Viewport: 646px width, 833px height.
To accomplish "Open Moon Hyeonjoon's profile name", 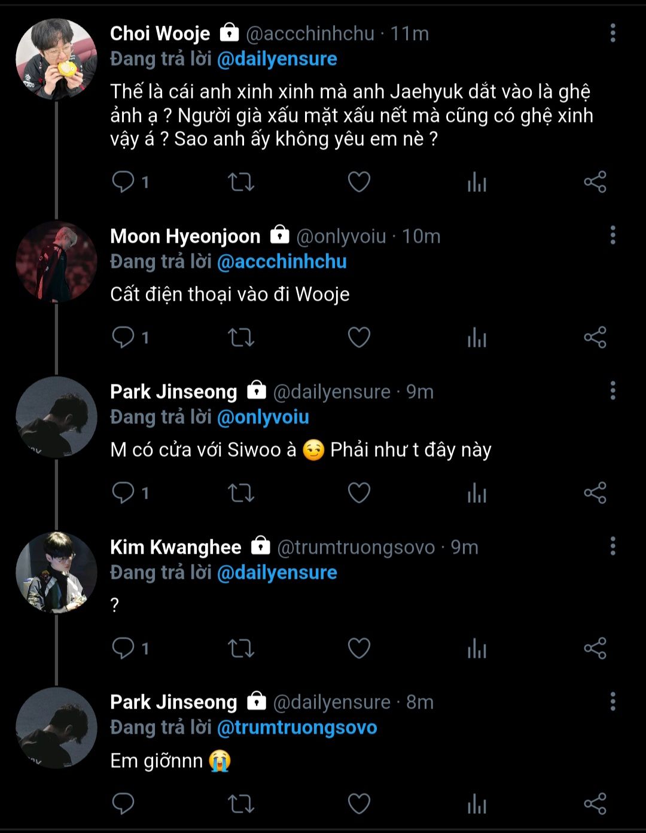I will pos(185,236).
